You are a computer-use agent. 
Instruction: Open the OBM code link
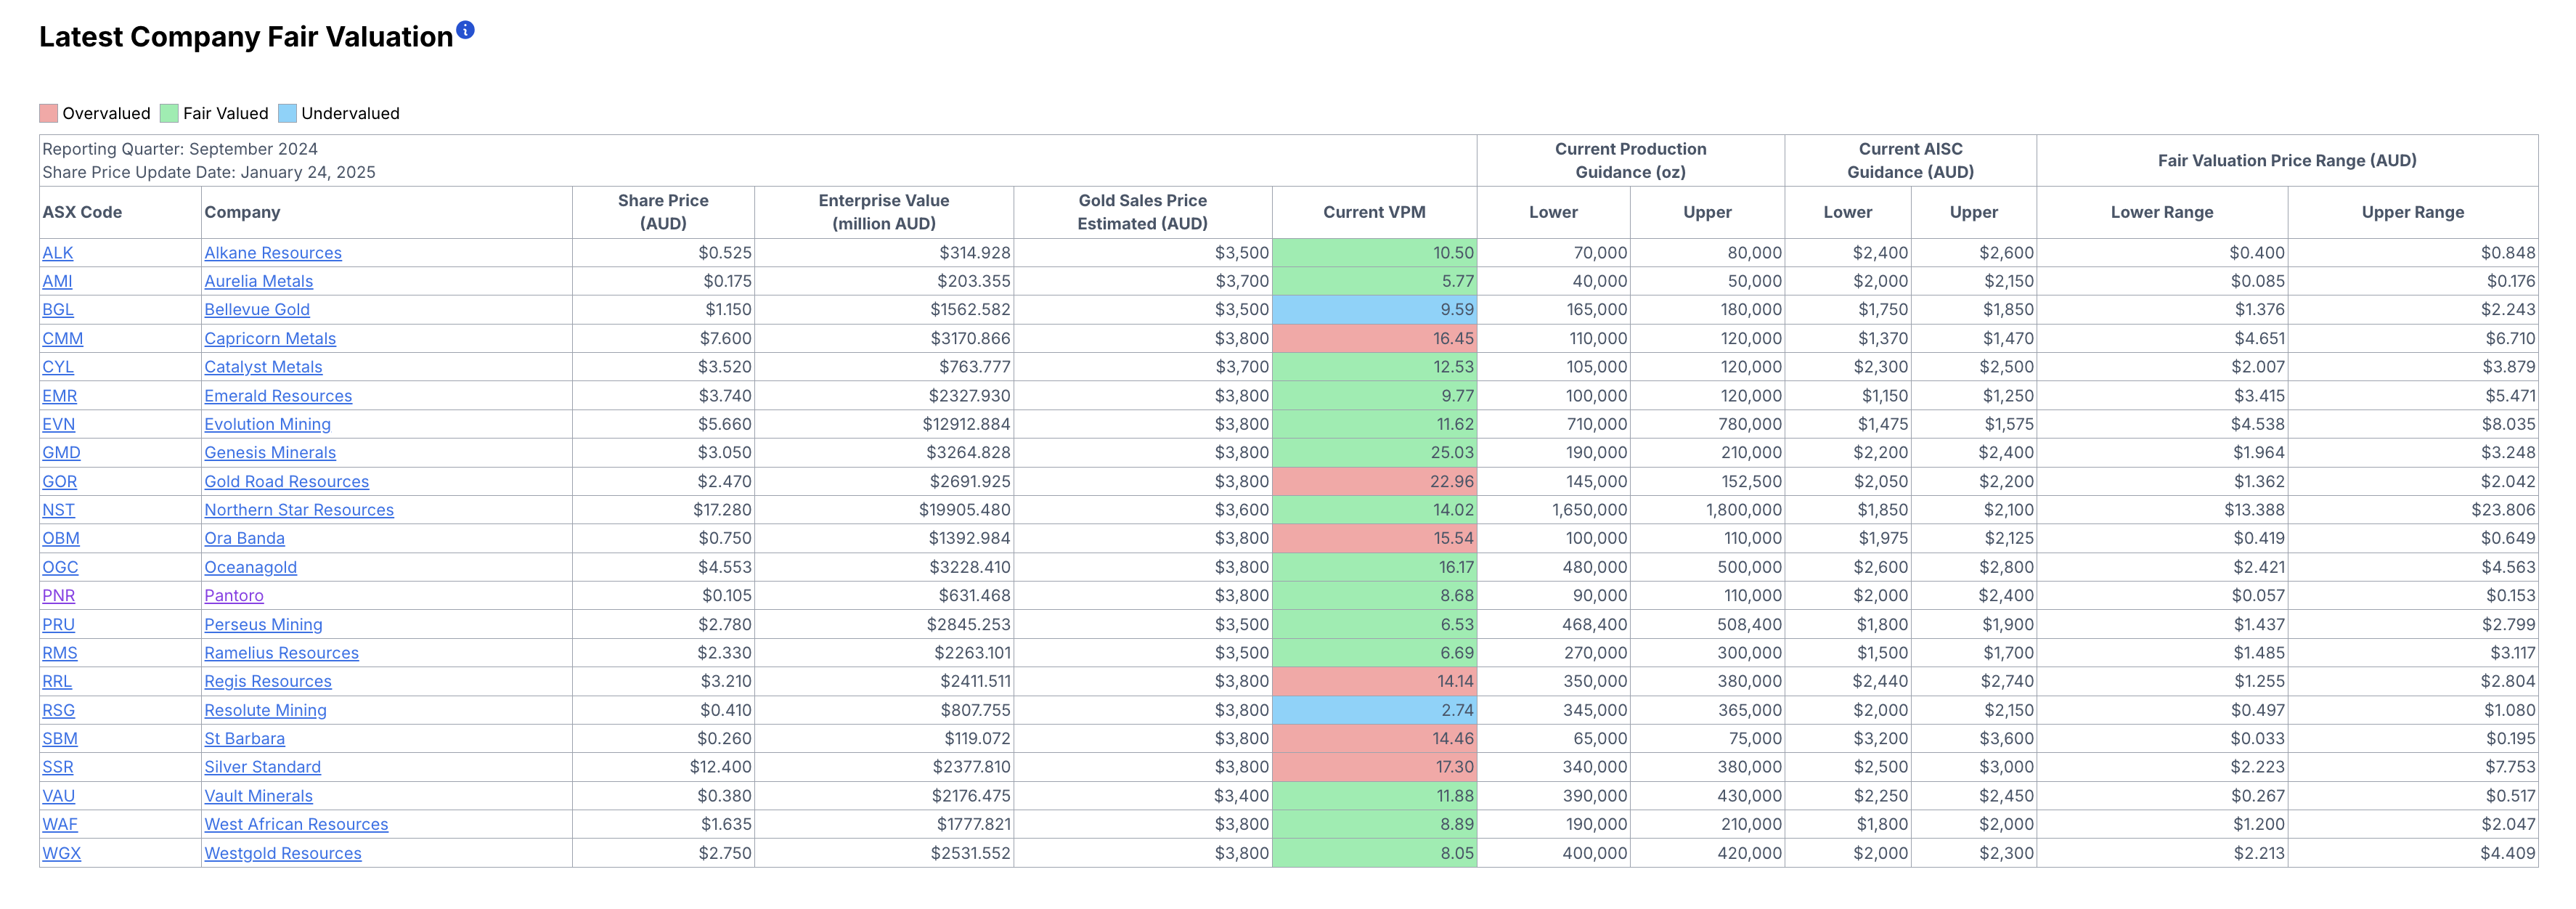61,538
